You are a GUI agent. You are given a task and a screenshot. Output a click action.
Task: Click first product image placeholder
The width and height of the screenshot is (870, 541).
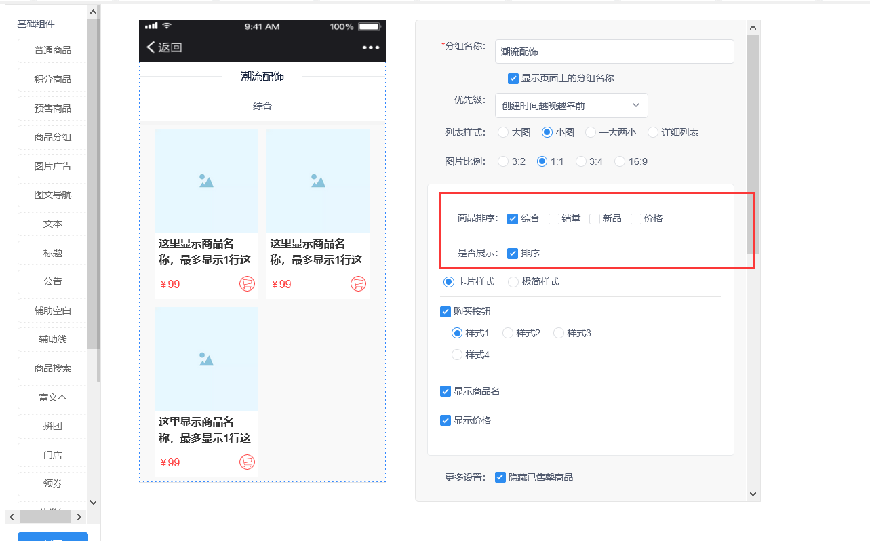[206, 181]
